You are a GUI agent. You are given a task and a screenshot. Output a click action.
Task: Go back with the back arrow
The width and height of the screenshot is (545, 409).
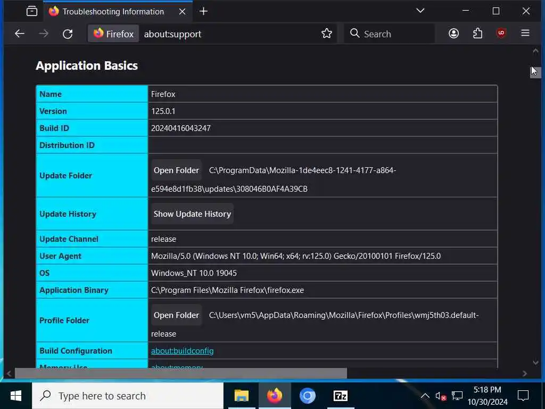20,34
